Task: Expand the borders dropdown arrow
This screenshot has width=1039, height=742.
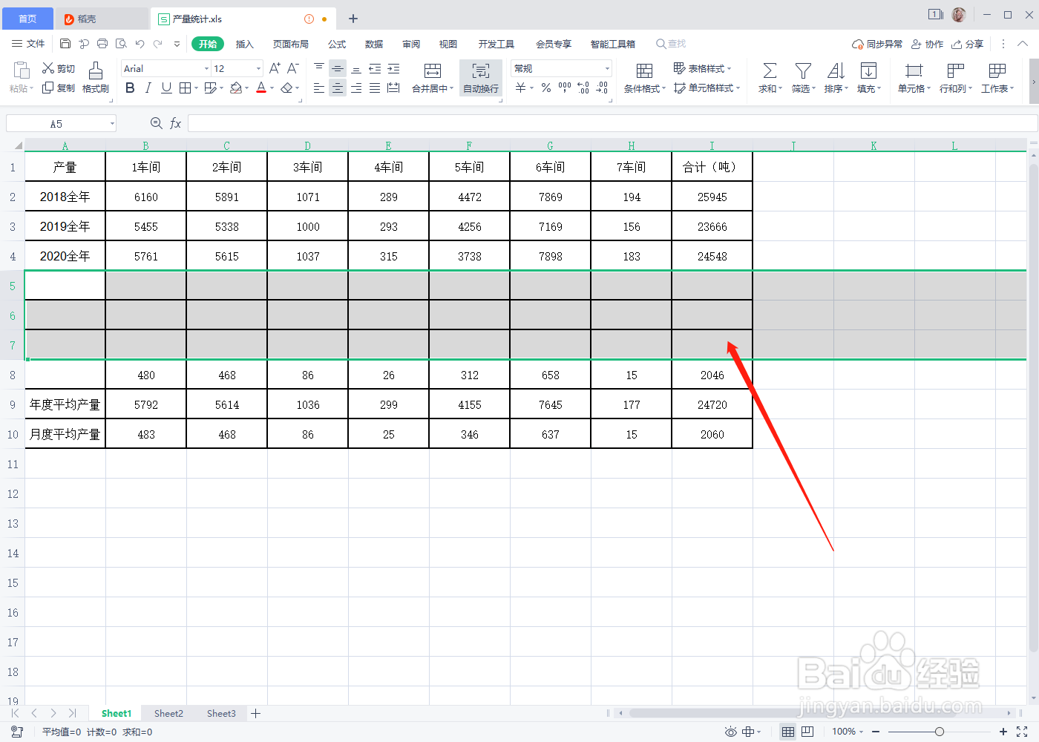Action: (x=196, y=88)
